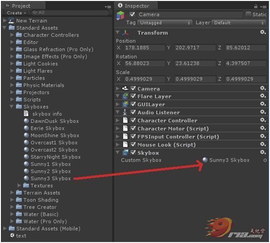Expand the Character Controller component
270x243 pixels.
point(118,120)
